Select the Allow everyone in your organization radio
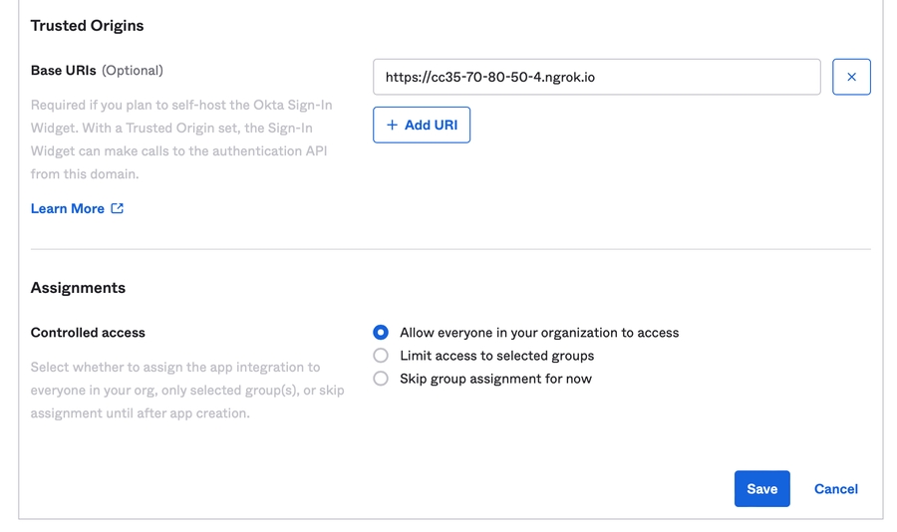 point(381,333)
